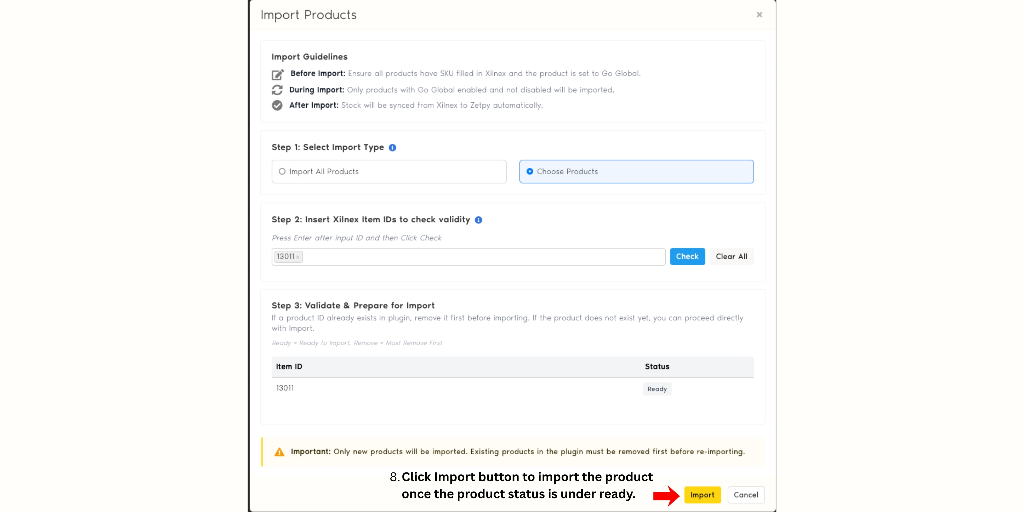Click the Important warning triangle icon

[x=280, y=452]
